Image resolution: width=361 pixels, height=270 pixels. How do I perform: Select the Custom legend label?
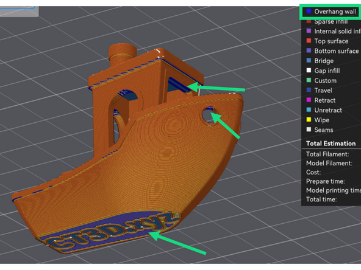click(325, 81)
